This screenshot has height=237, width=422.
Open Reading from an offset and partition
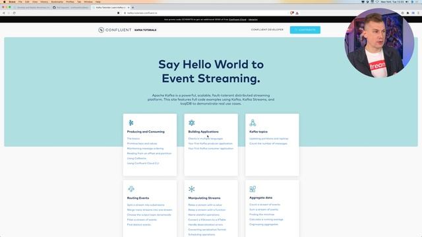tap(150, 153)
